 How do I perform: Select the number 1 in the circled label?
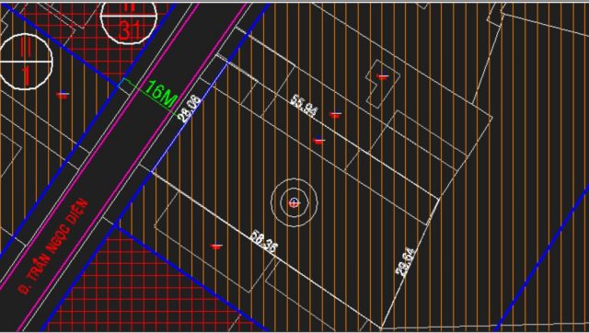click(x=26, y=75)
